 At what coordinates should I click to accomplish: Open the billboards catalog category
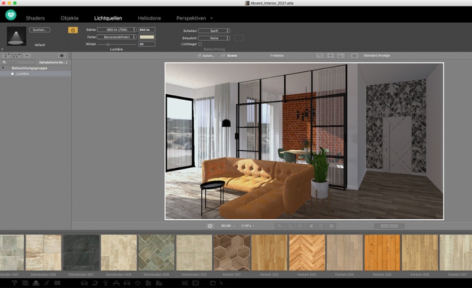[x=185, y=283]
